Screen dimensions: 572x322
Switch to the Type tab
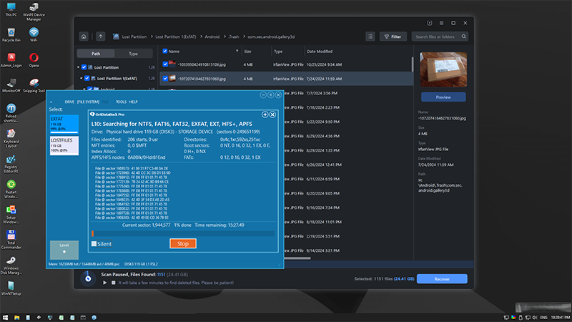click(133, 54)
